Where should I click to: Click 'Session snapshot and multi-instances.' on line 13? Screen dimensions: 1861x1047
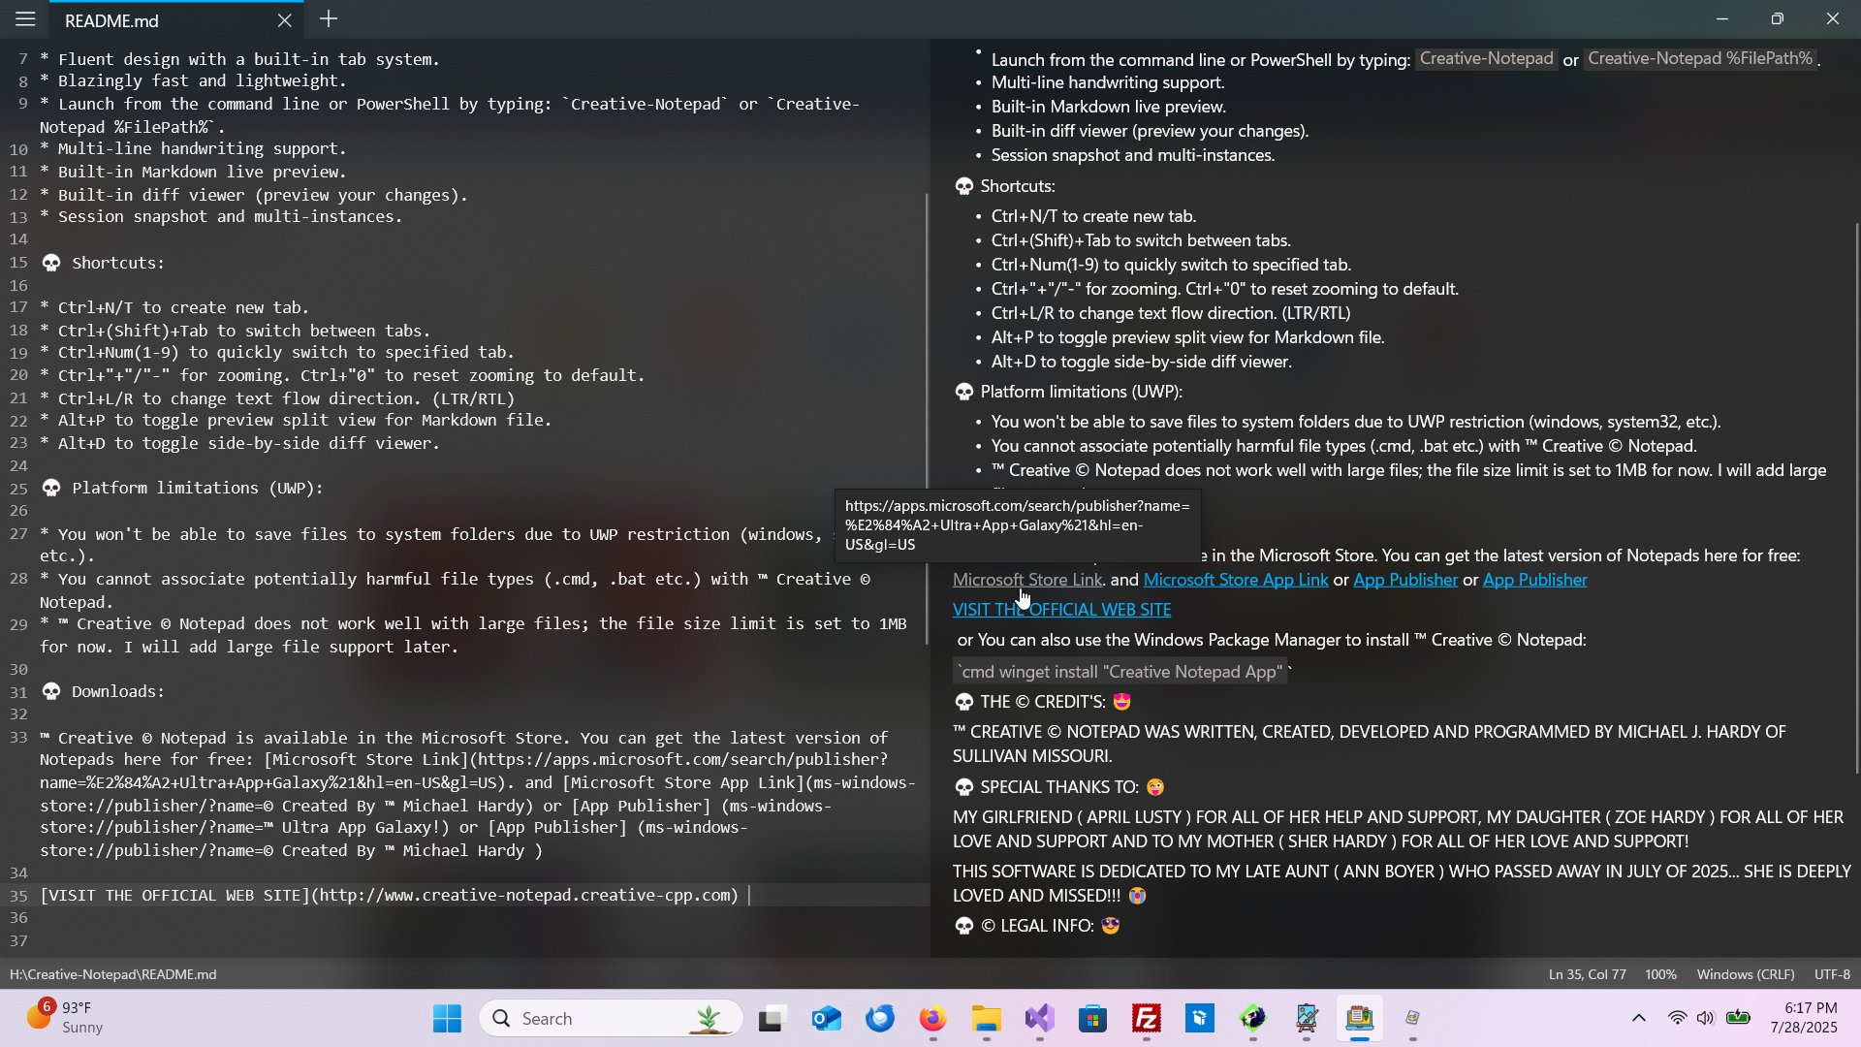(230, 217)
